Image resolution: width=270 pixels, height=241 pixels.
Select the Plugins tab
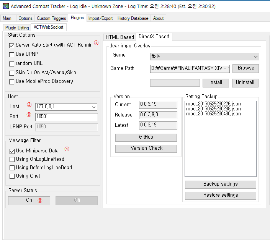pos(77,18)
